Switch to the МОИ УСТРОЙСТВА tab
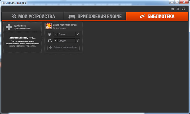Viewport: 190px width, 114px height. [x=33, y=16]
